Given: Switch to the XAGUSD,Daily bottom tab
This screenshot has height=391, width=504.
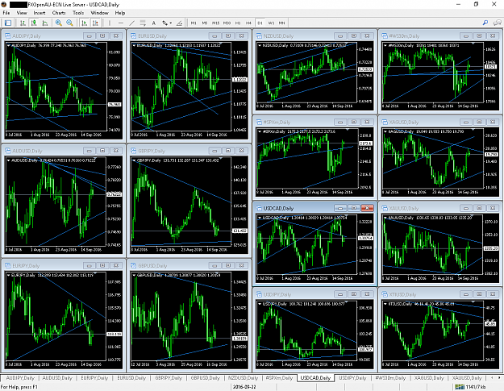Looking at the screenshot, I should point(429,378).
